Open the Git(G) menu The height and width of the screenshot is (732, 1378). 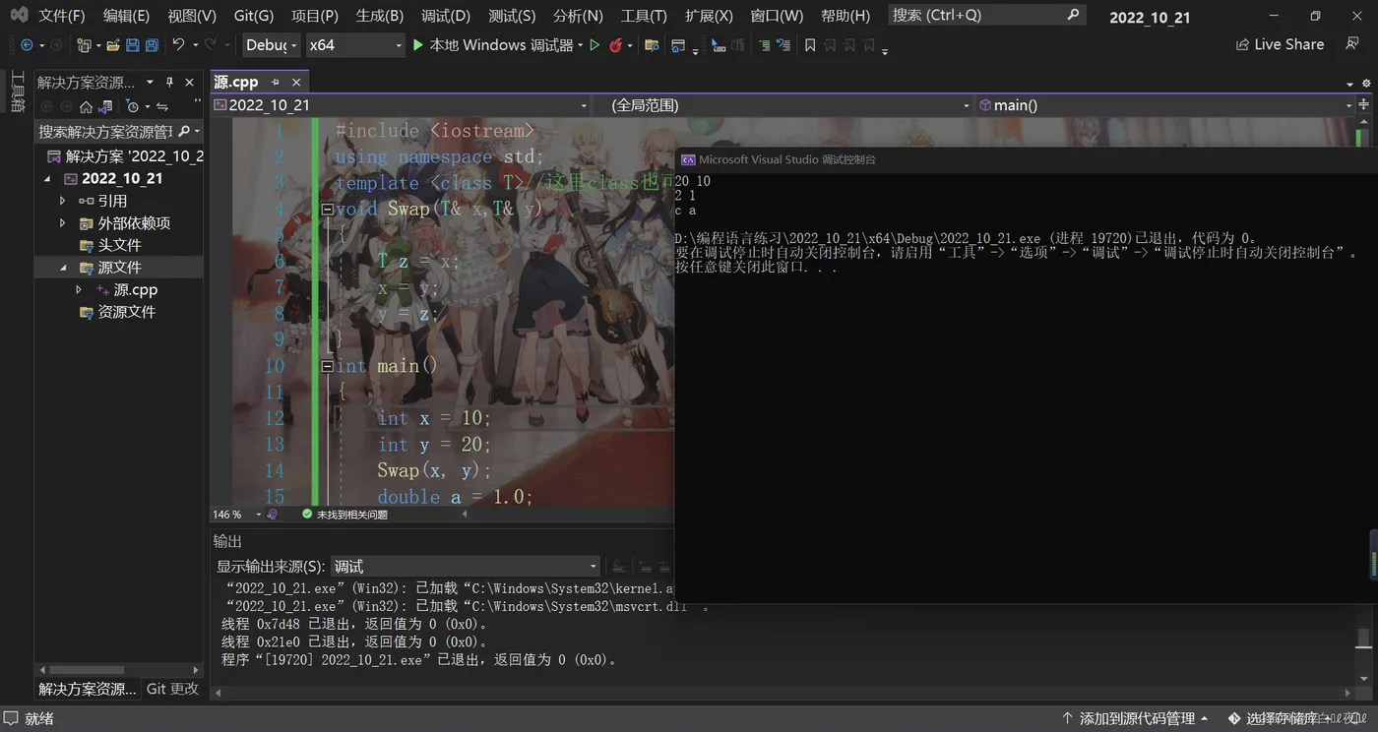point(254,16)
